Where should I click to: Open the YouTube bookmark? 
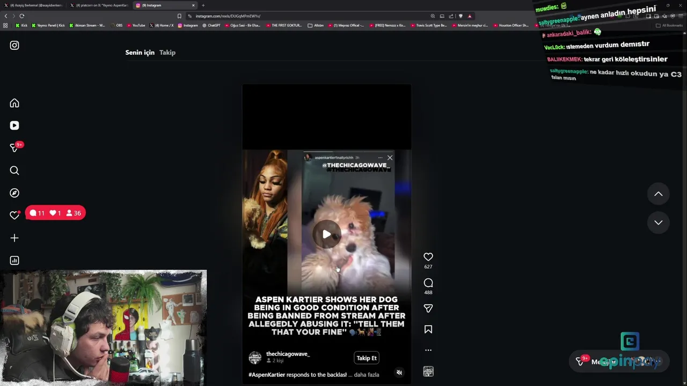click(136, 25)
